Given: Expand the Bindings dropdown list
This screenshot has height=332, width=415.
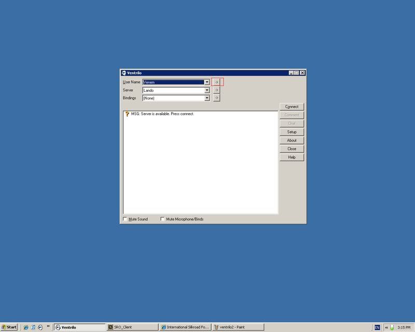Looking at the screenshot, I should click(207, 98).
